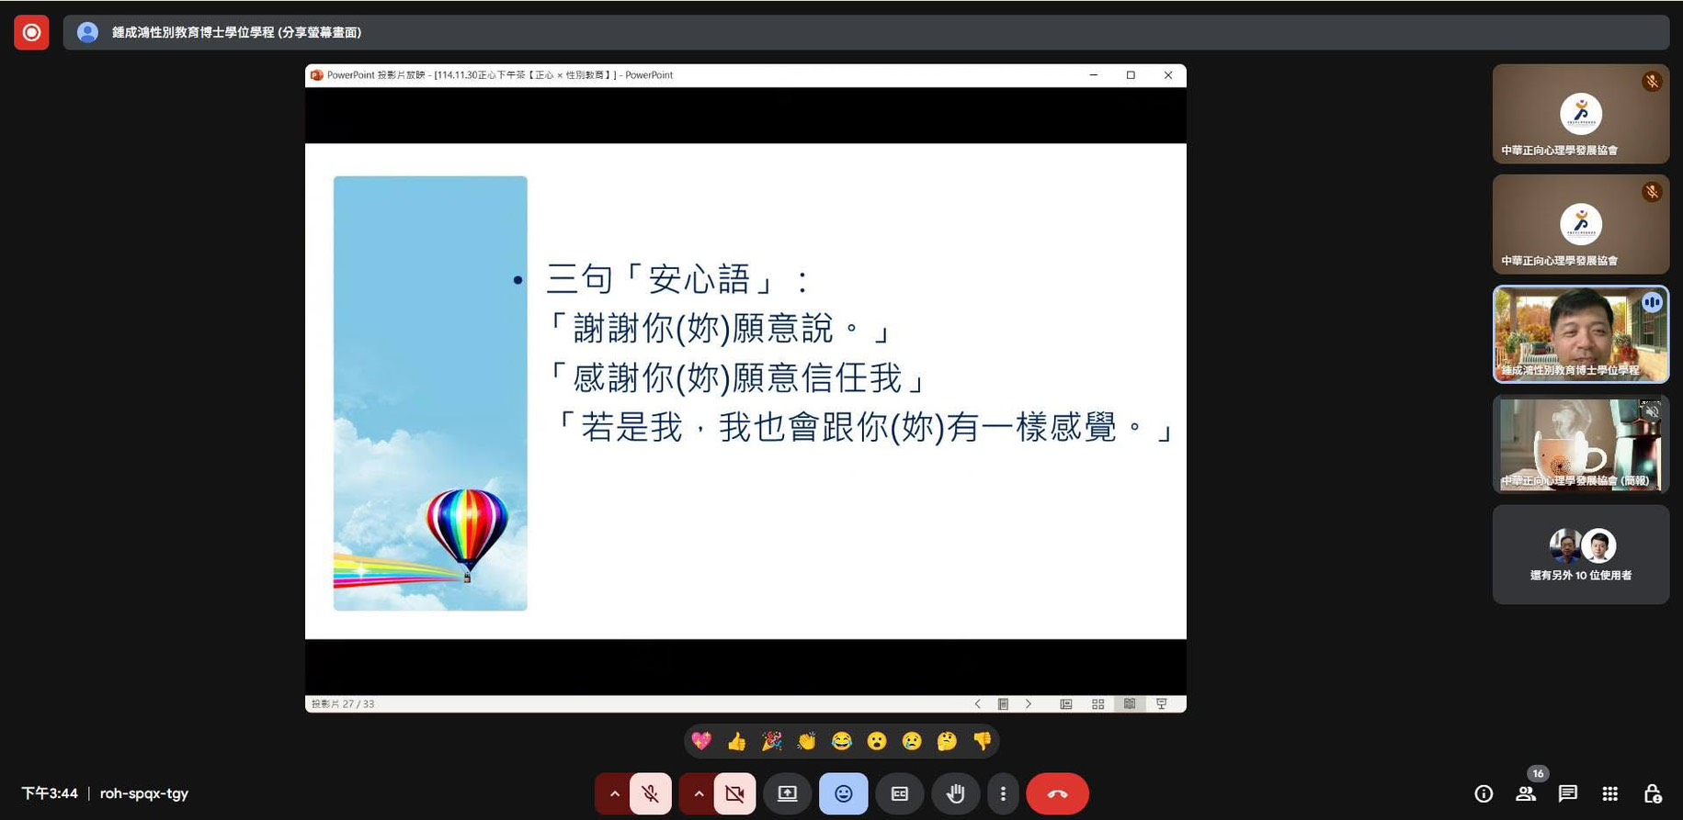Open the chat messages panel
The image size is (1683, 820).
(1568, 793)
